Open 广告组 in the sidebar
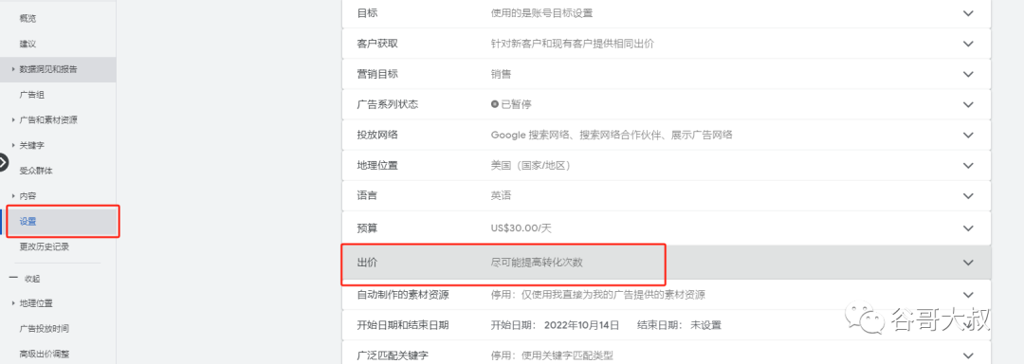The height and width of the screenshot is (364, 1024). [31, 95]
